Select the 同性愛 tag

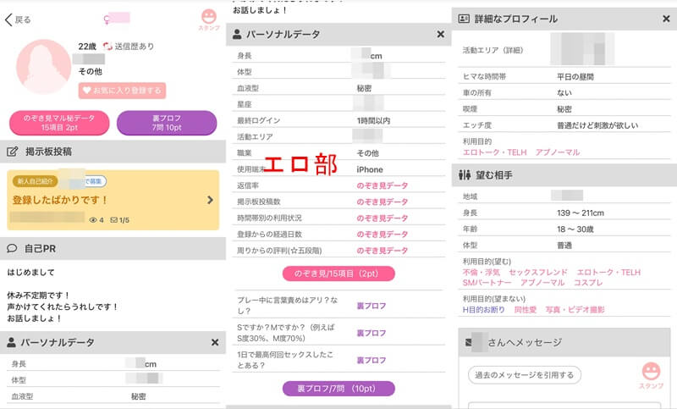pyautogui.click(x=526, y=310)
